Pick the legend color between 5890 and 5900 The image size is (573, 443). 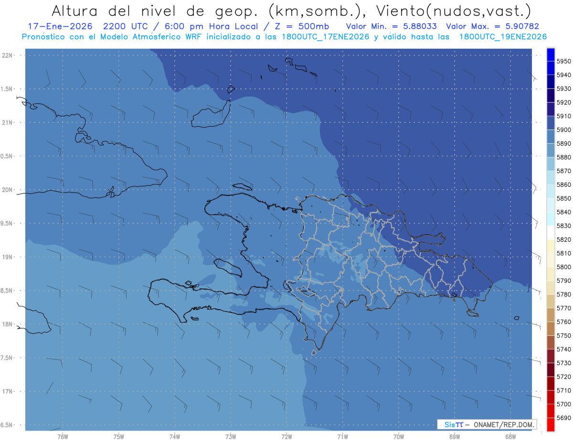coord(551,137)
